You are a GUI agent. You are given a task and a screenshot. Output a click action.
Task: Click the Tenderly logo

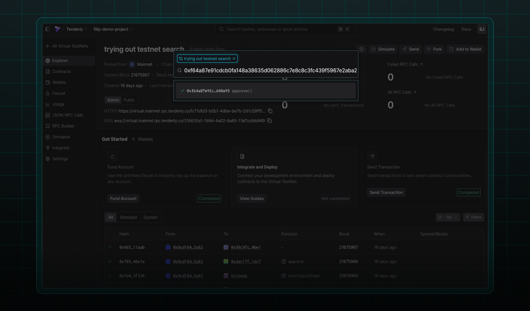[57, 29]
